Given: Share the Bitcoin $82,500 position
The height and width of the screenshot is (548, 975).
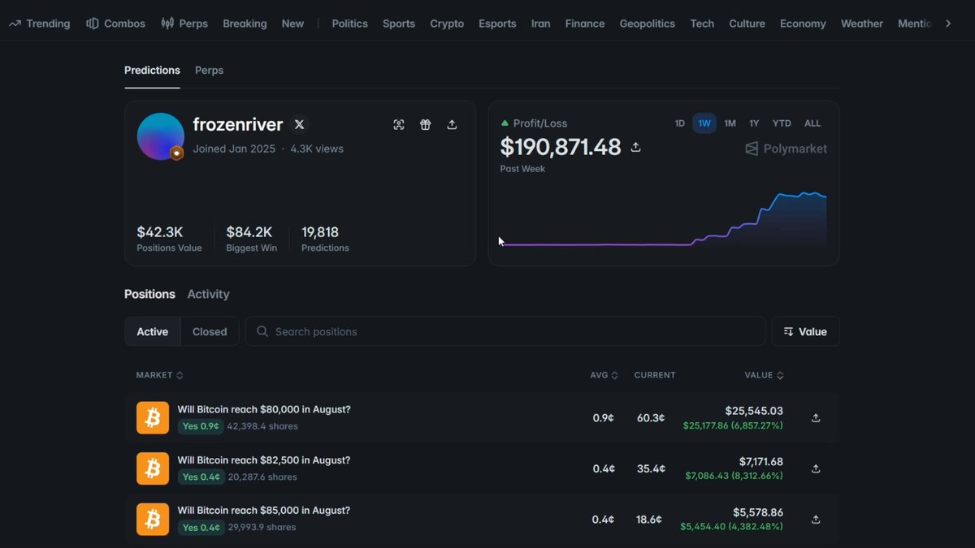Looking at the screenshot, I should click(816, 468).
